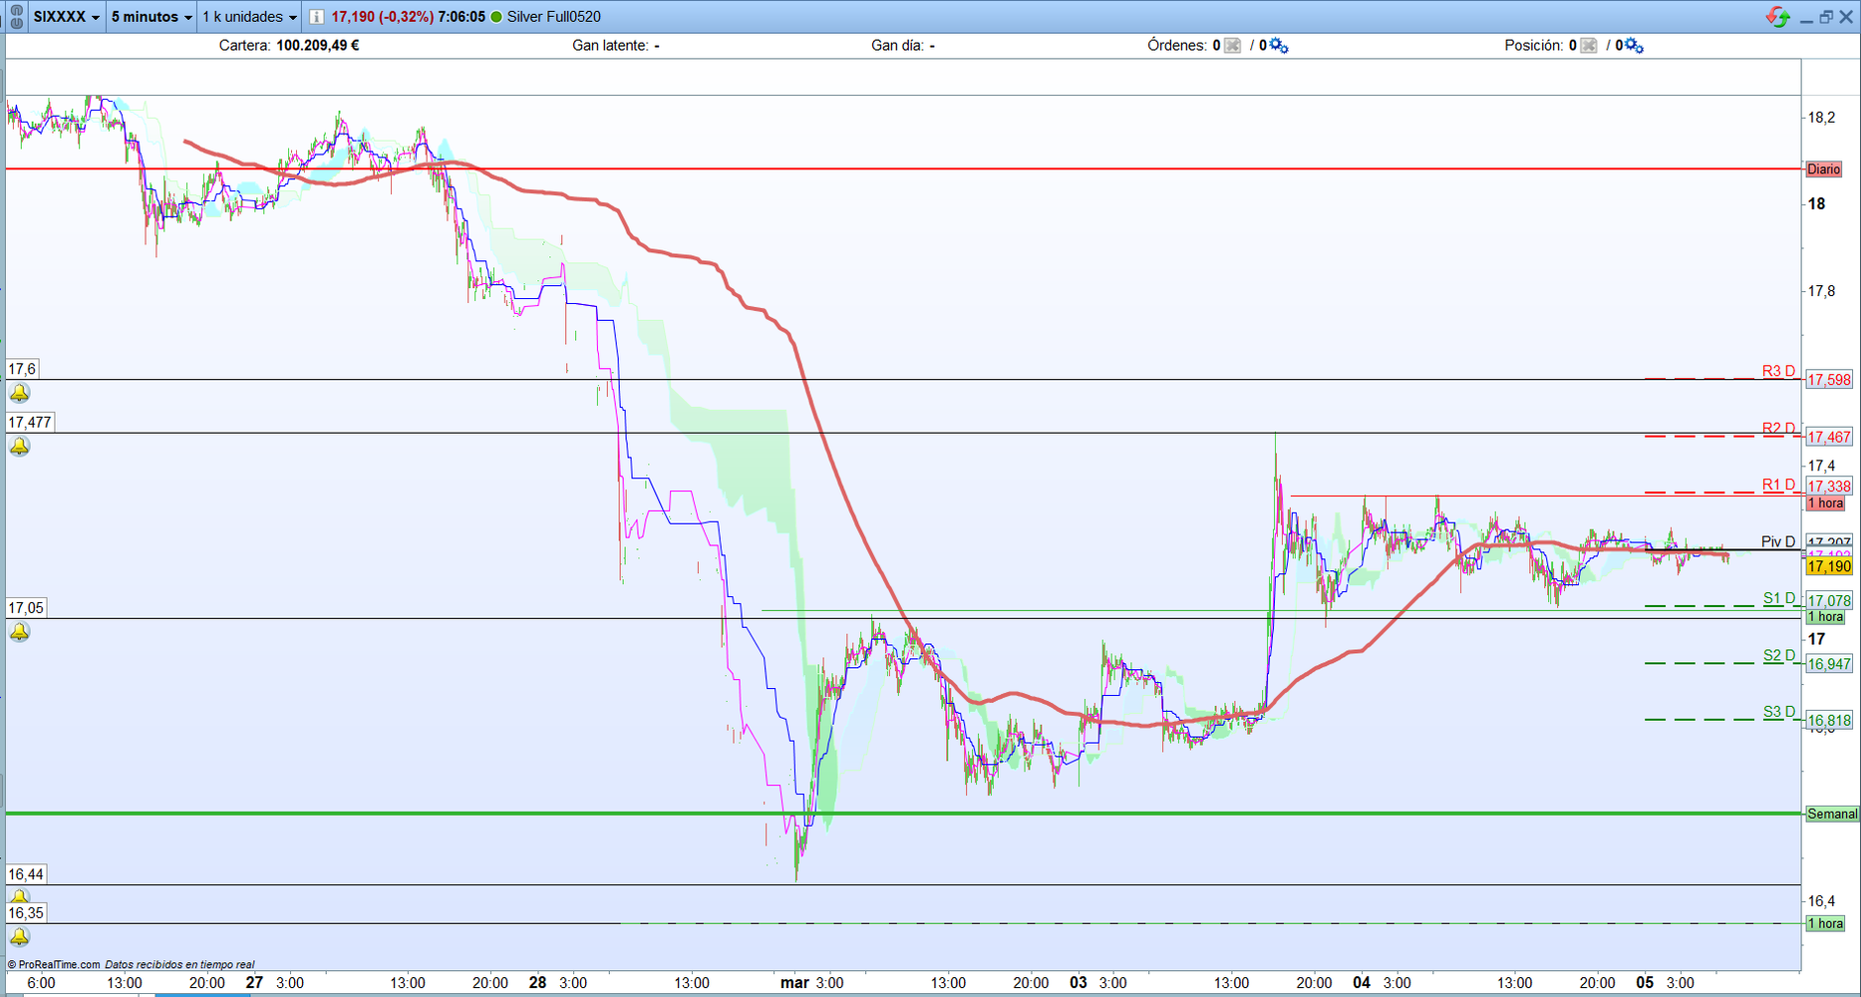Click the Posición label
This screenshot has width=1861, height=997.
click(1534, 46)
